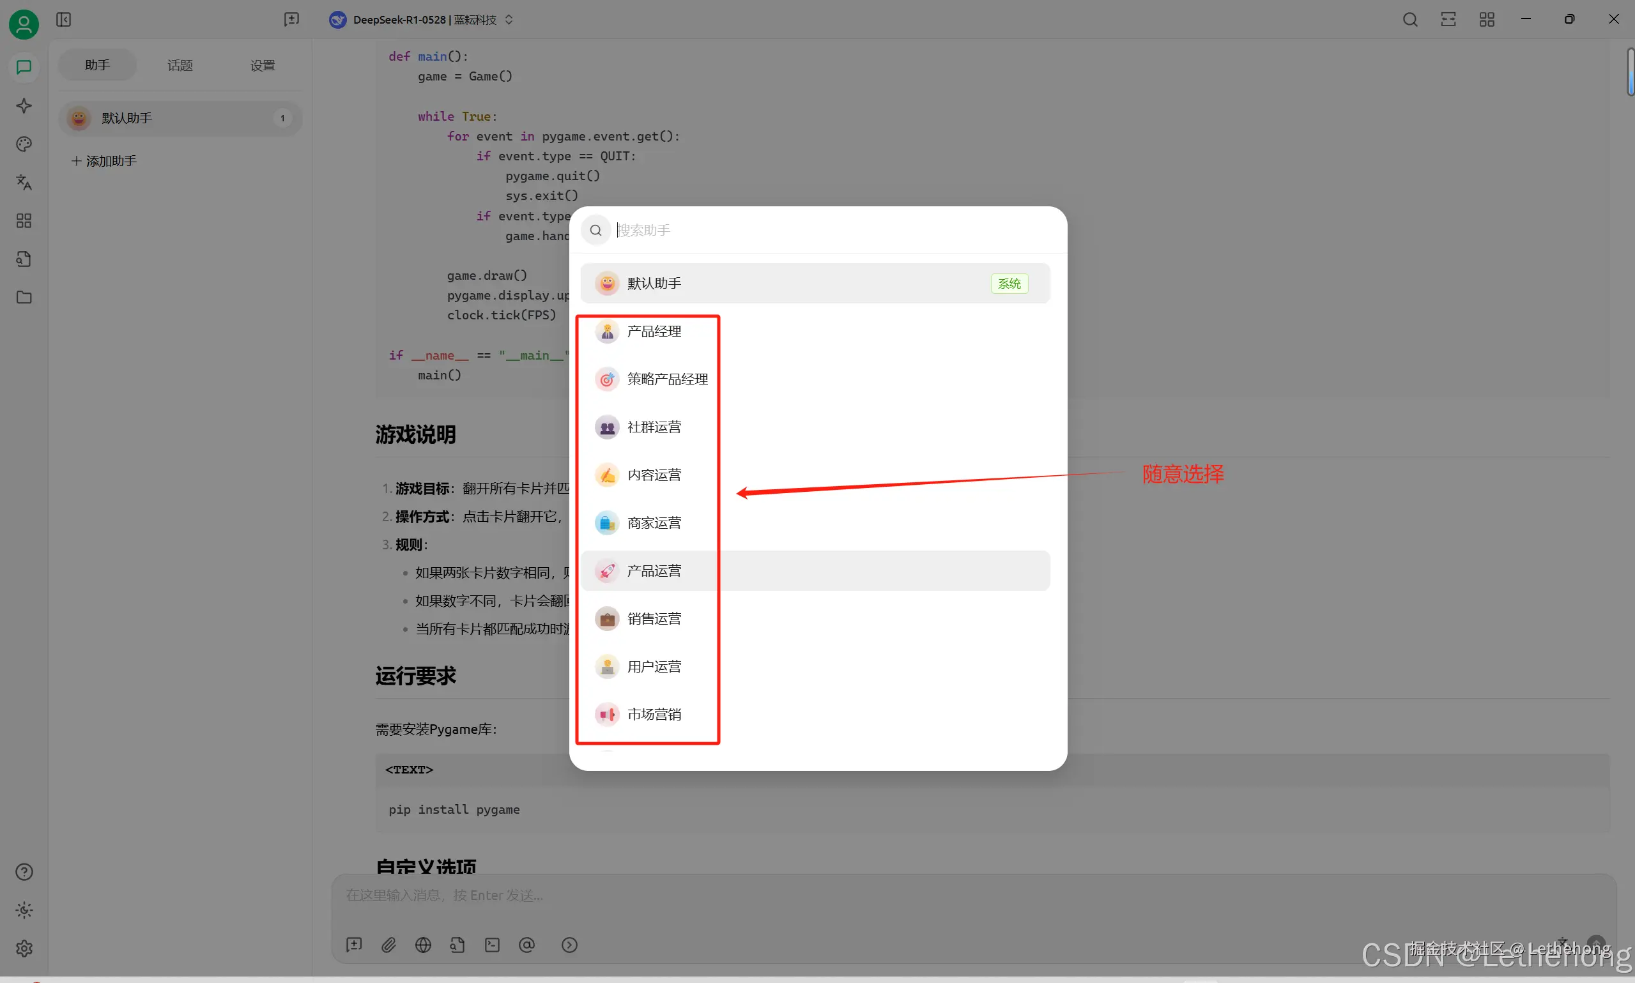Viewport: 1635px width, 983px height.
Task: Open the files folder sidebar icon
Action: 24,298
